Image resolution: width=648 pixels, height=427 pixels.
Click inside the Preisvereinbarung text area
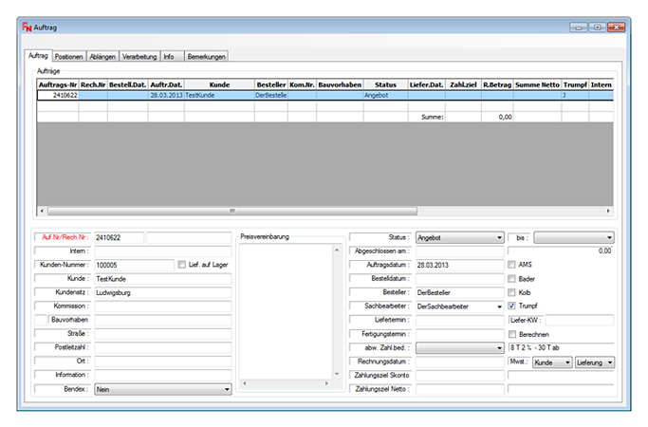click(x=286, y=311)
